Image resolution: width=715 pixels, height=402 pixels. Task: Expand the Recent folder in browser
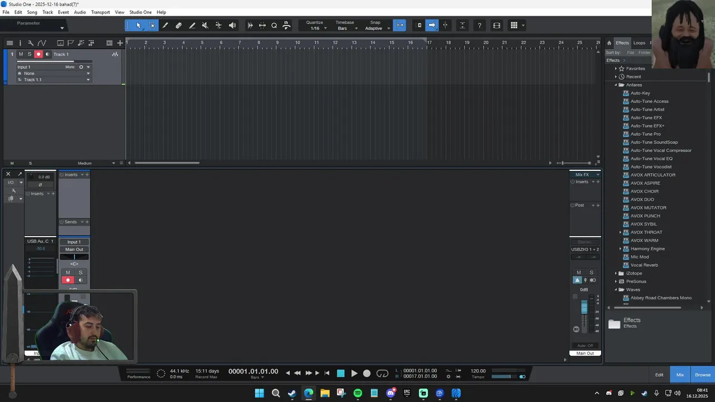tap(616, 76)
